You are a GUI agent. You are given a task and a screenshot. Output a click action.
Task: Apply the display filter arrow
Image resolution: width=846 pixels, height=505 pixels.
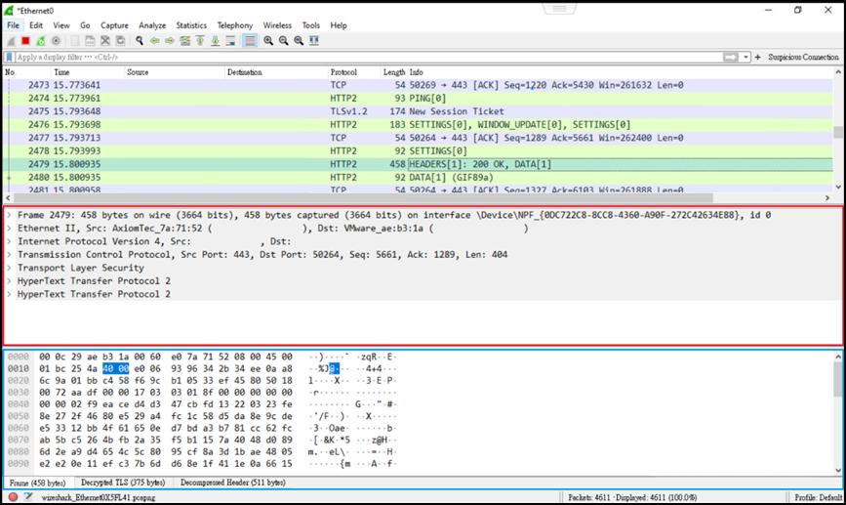click(730, 58)
